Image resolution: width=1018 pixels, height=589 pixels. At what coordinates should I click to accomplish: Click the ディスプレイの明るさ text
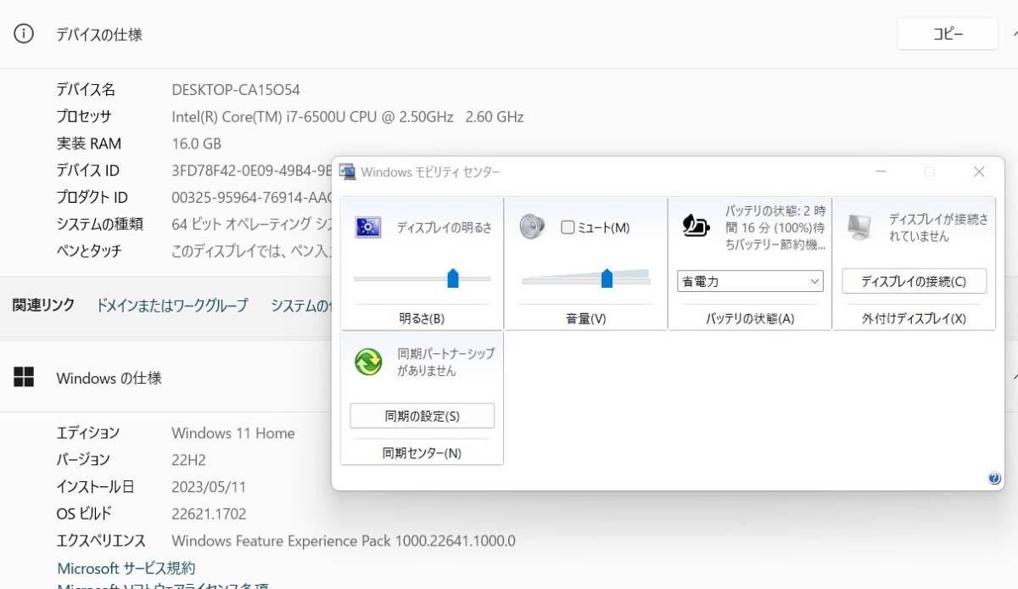pos(445,227)
